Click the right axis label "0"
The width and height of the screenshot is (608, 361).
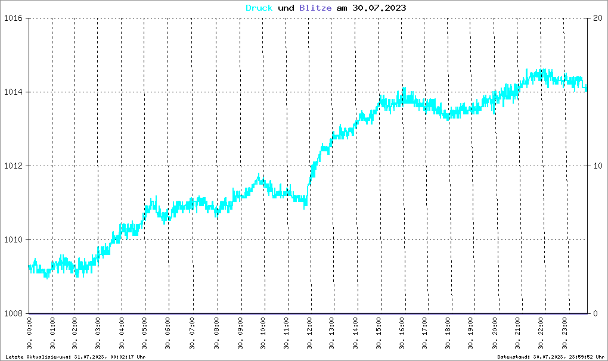(595, 314)
